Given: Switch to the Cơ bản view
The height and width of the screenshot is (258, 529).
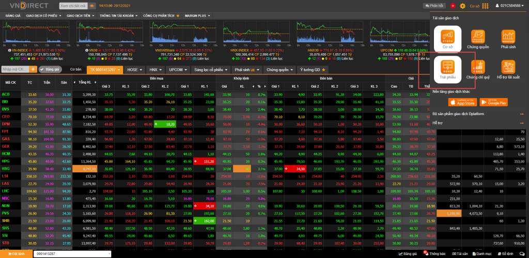Looking at the screenshot, I should (x=76, y=69).
